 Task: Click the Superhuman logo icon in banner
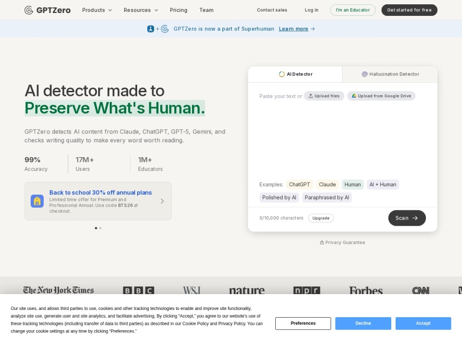[151, 29]
